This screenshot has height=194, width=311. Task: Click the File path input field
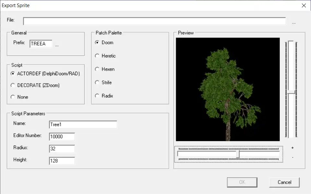(x=154, y=21)
